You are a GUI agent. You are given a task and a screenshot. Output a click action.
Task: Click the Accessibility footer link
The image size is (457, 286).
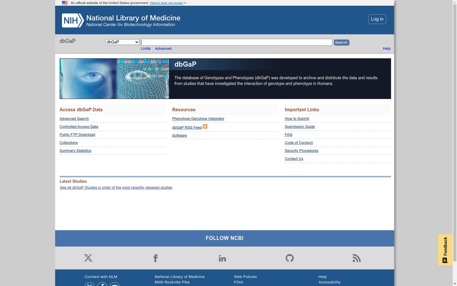click(x=329, y=282)
